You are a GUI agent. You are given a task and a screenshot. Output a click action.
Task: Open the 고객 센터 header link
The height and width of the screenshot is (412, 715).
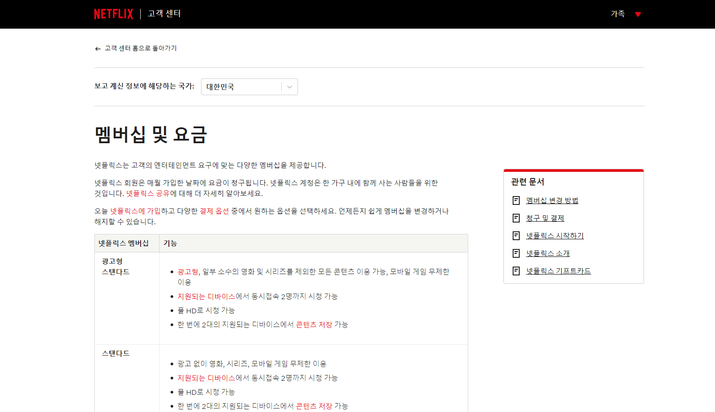click(164, 14)
